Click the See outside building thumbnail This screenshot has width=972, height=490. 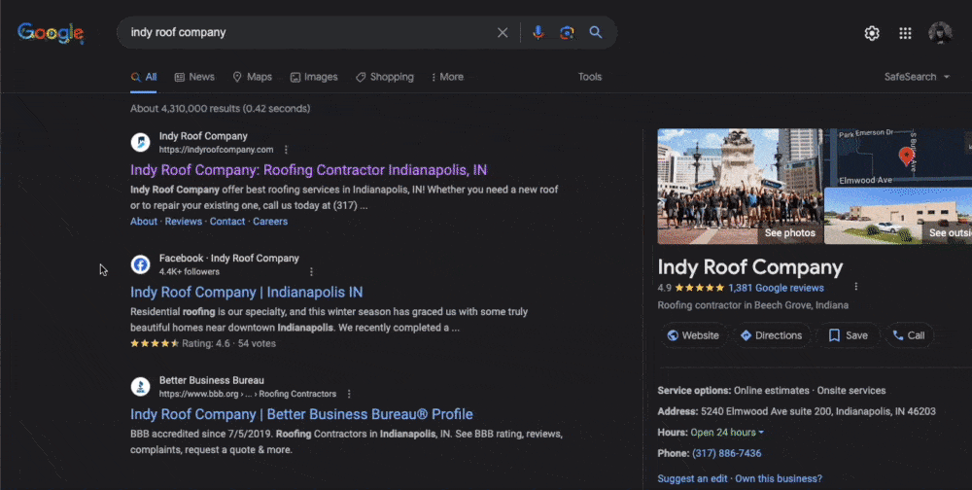[898, 216]
